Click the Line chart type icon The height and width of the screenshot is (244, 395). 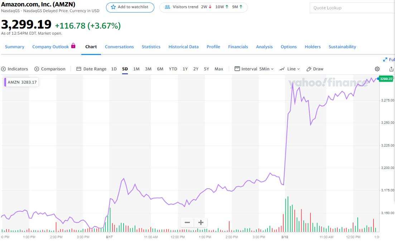coord(282,69)
